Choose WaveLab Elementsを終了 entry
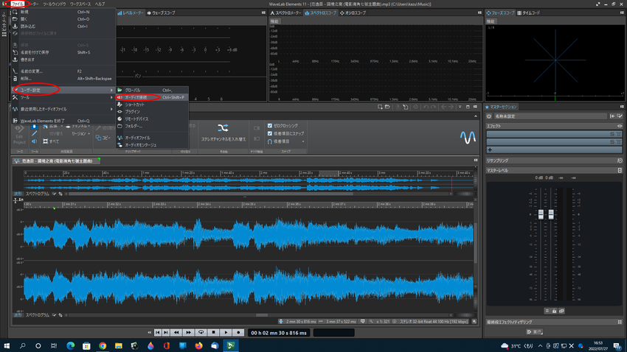Screen dimensions: 627x352 [63, 121]
